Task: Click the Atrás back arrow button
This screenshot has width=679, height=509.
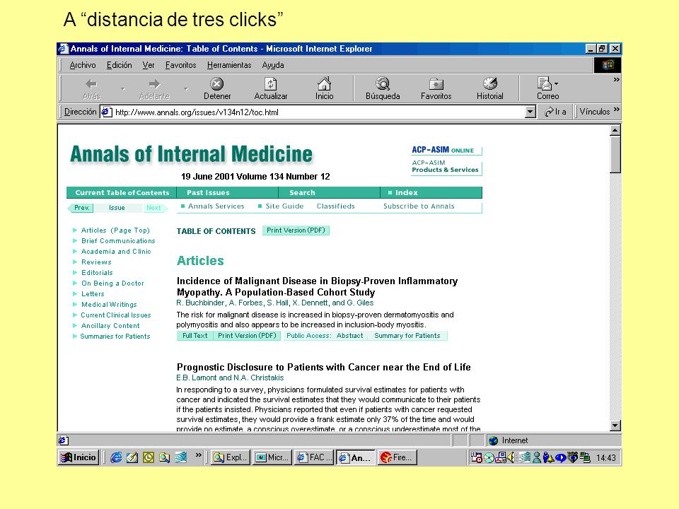Action: tap(91, 89)
